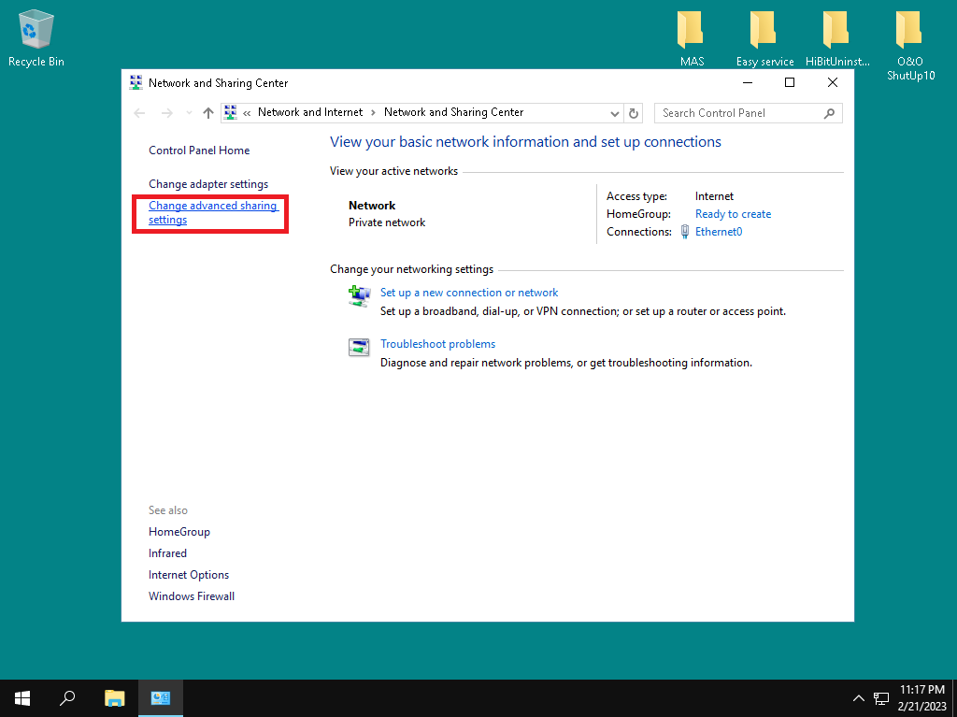Click the Search Control Panel field

point(740,113)
